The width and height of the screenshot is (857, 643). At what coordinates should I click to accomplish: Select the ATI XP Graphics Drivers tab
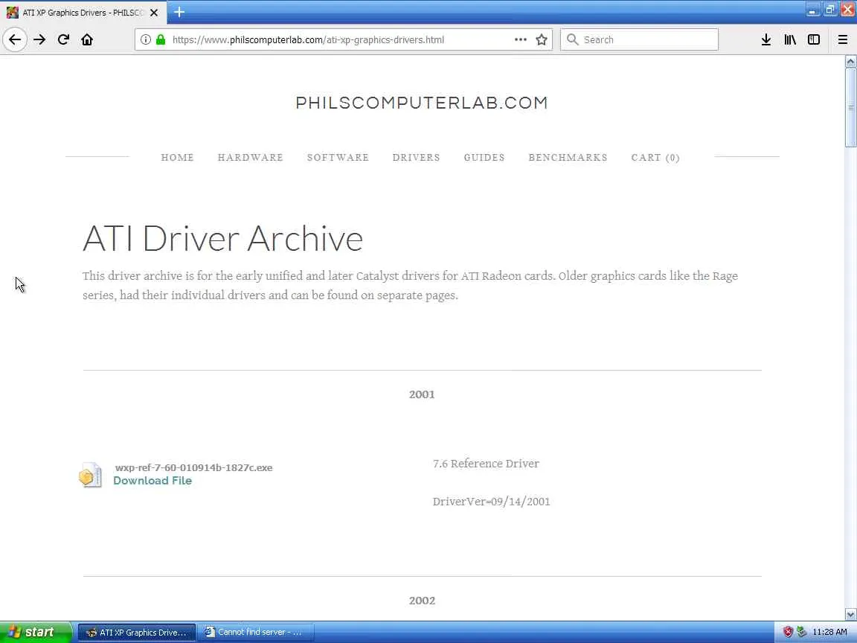pos(83,12)
